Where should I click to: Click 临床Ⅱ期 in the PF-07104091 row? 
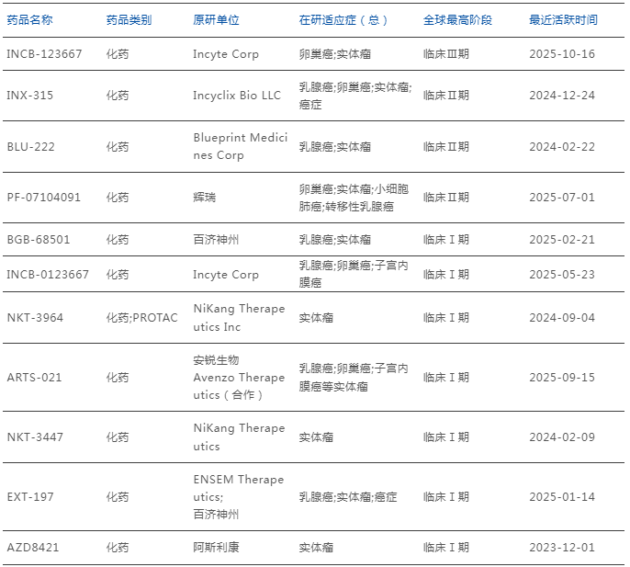coord(446,198)
